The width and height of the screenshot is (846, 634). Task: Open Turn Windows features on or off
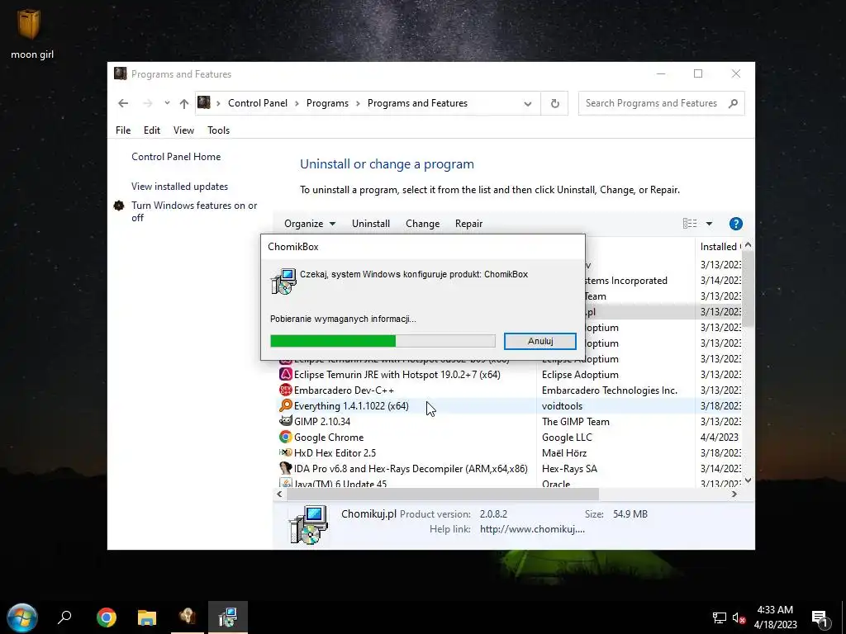pos(194,211)
